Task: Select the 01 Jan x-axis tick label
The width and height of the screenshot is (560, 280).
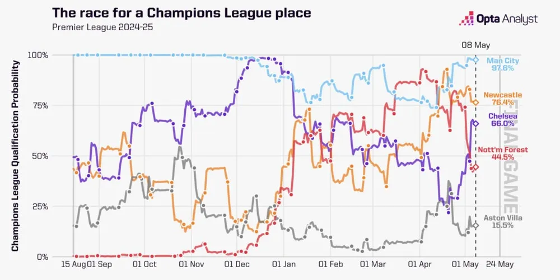Action: [283, 265]
